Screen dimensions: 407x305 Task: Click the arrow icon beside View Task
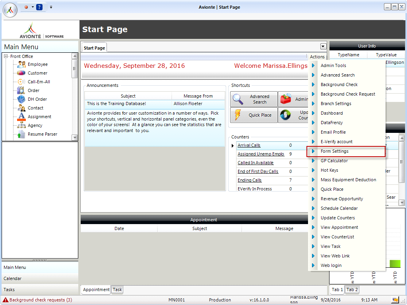pos(313,246)
